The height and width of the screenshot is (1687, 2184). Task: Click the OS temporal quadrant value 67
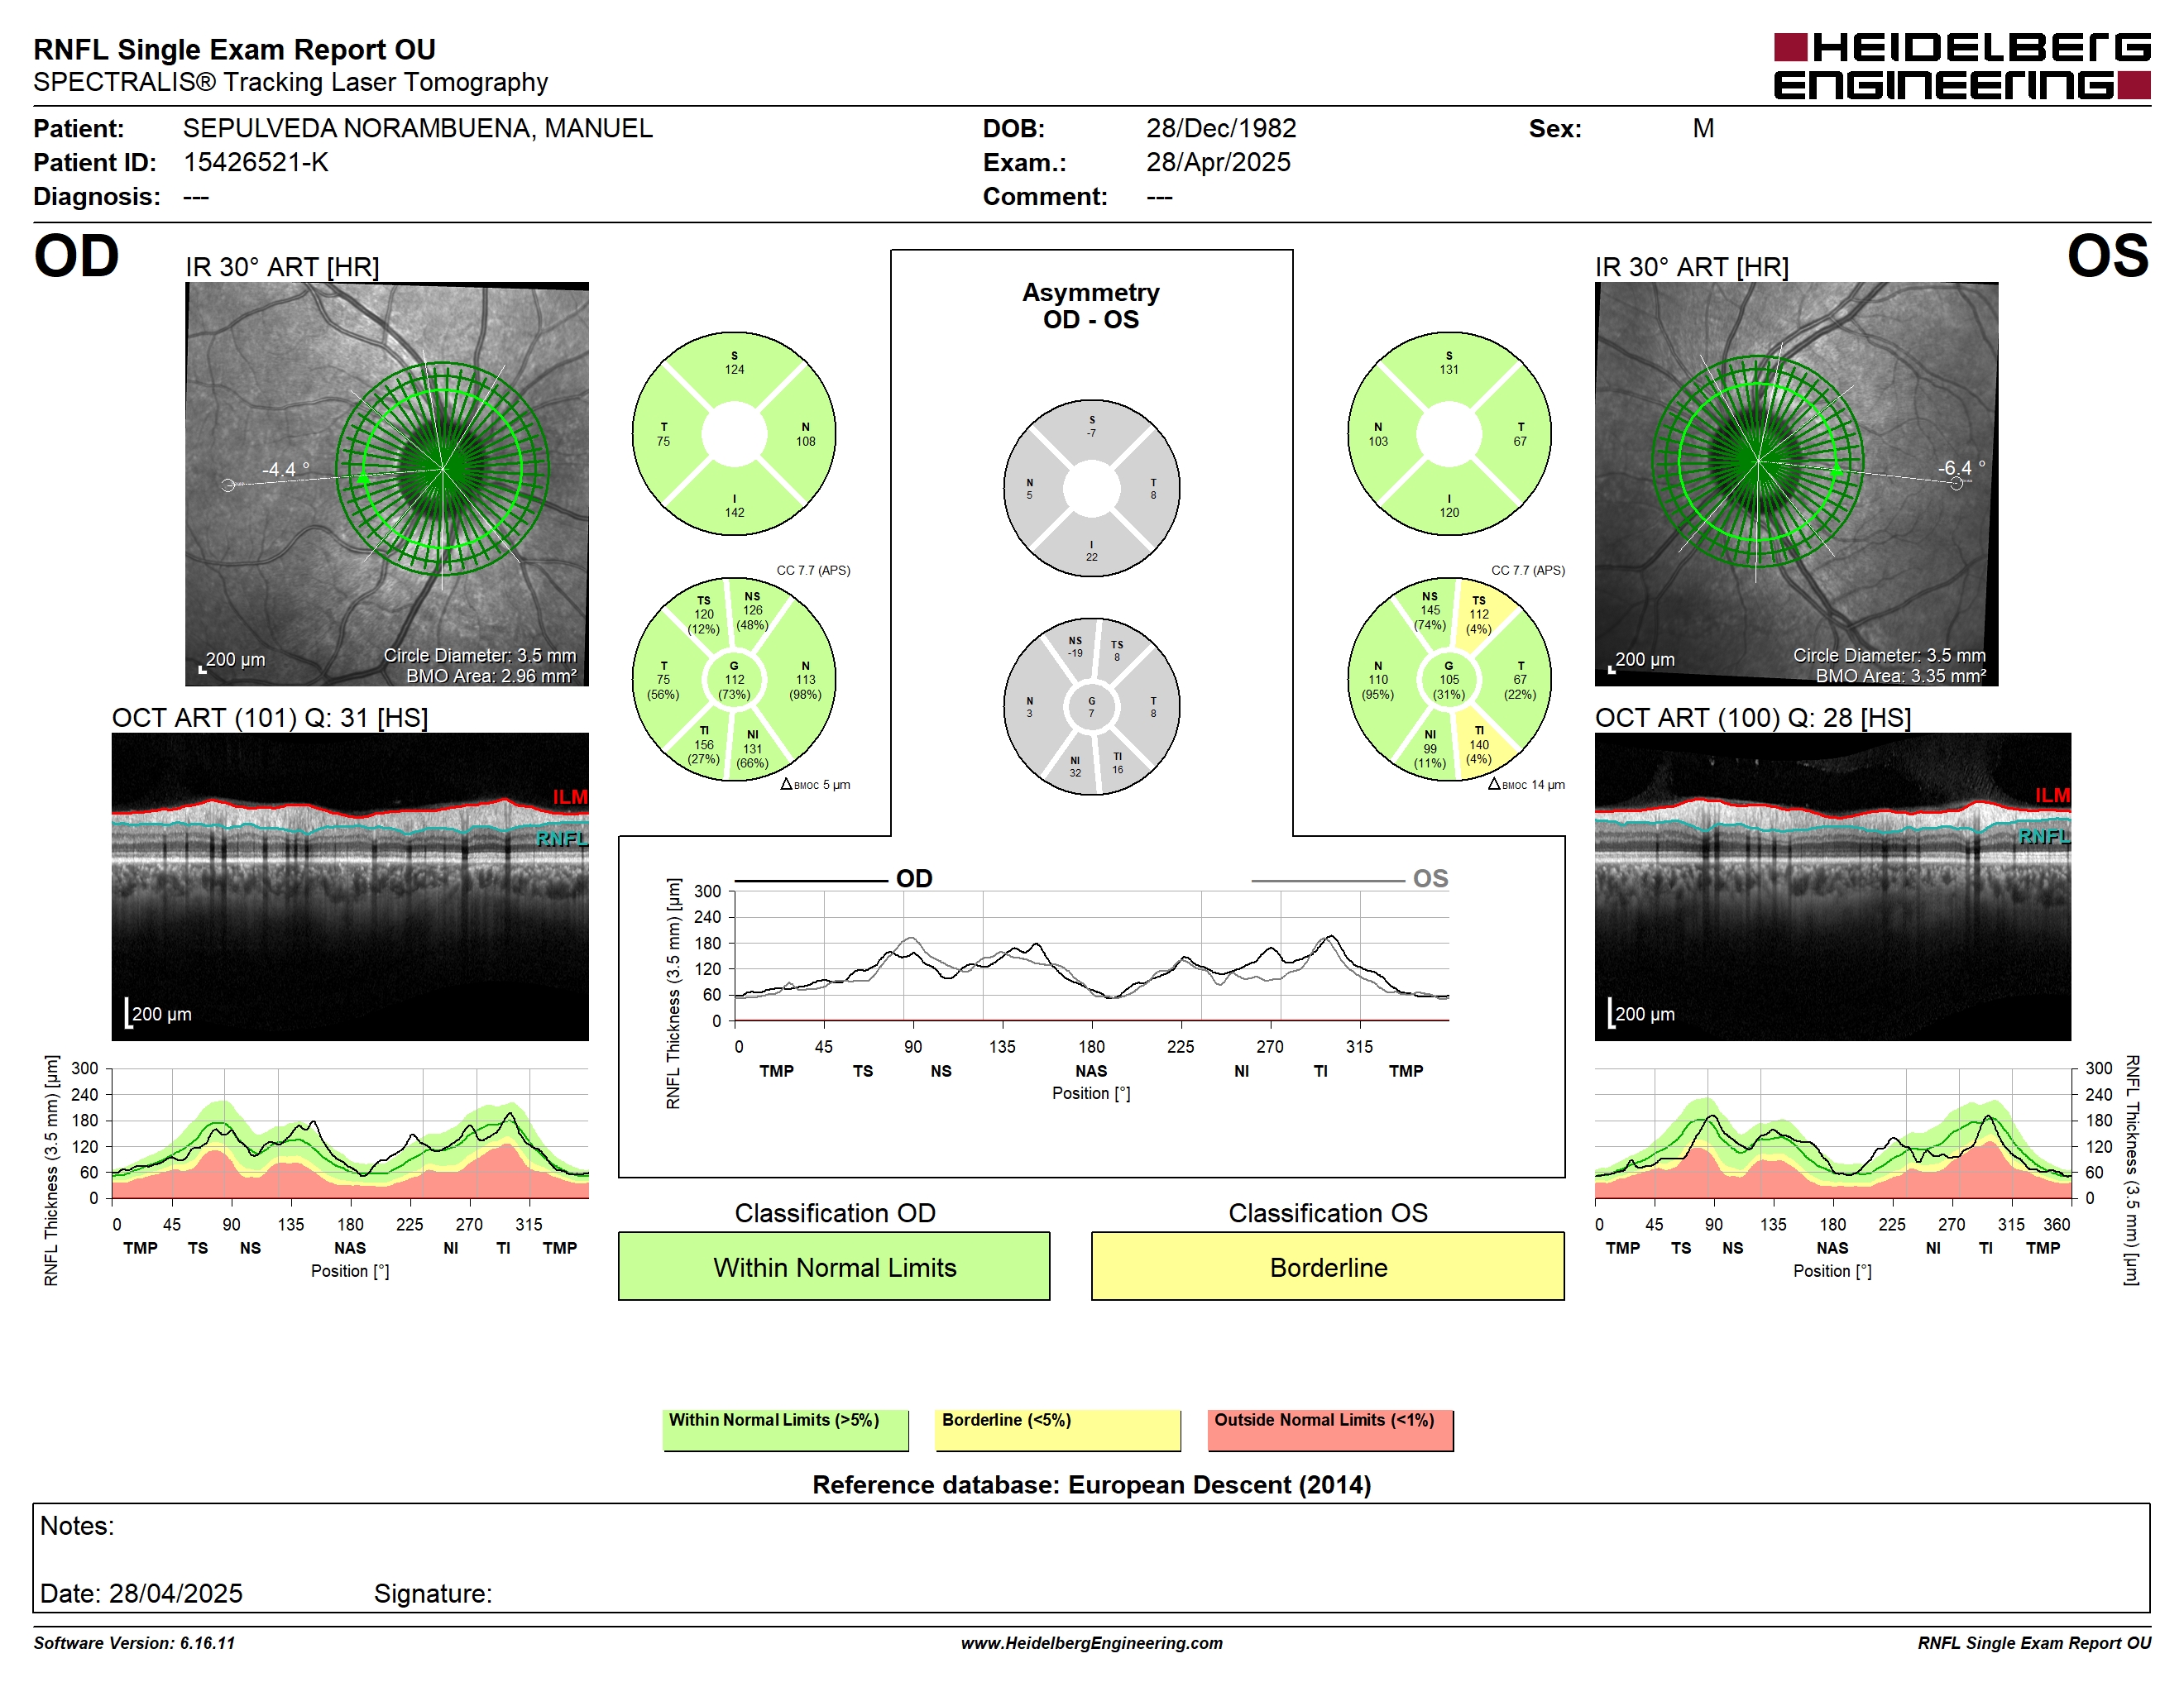(x=1519, y=441)
